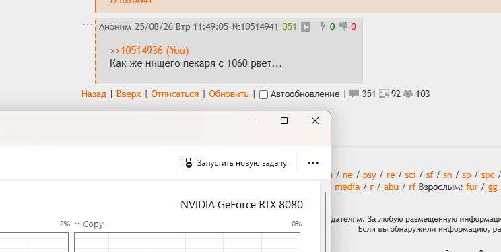The image size is (501, 252).
Task: Minimize the Task Manager window
Action: tap(254, 121)
